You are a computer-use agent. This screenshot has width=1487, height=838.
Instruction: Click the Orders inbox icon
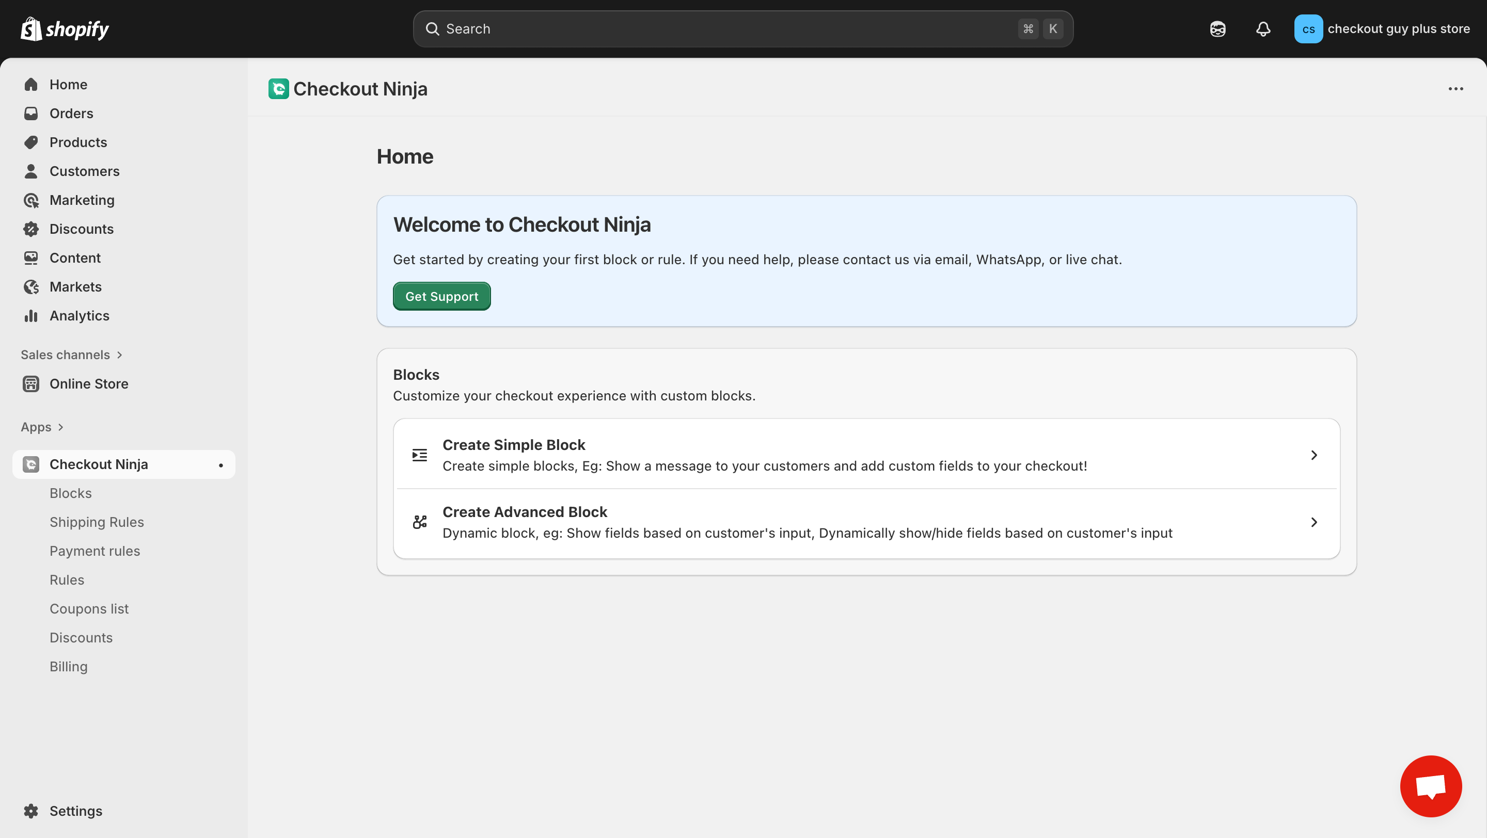click(x=31, y=114)
